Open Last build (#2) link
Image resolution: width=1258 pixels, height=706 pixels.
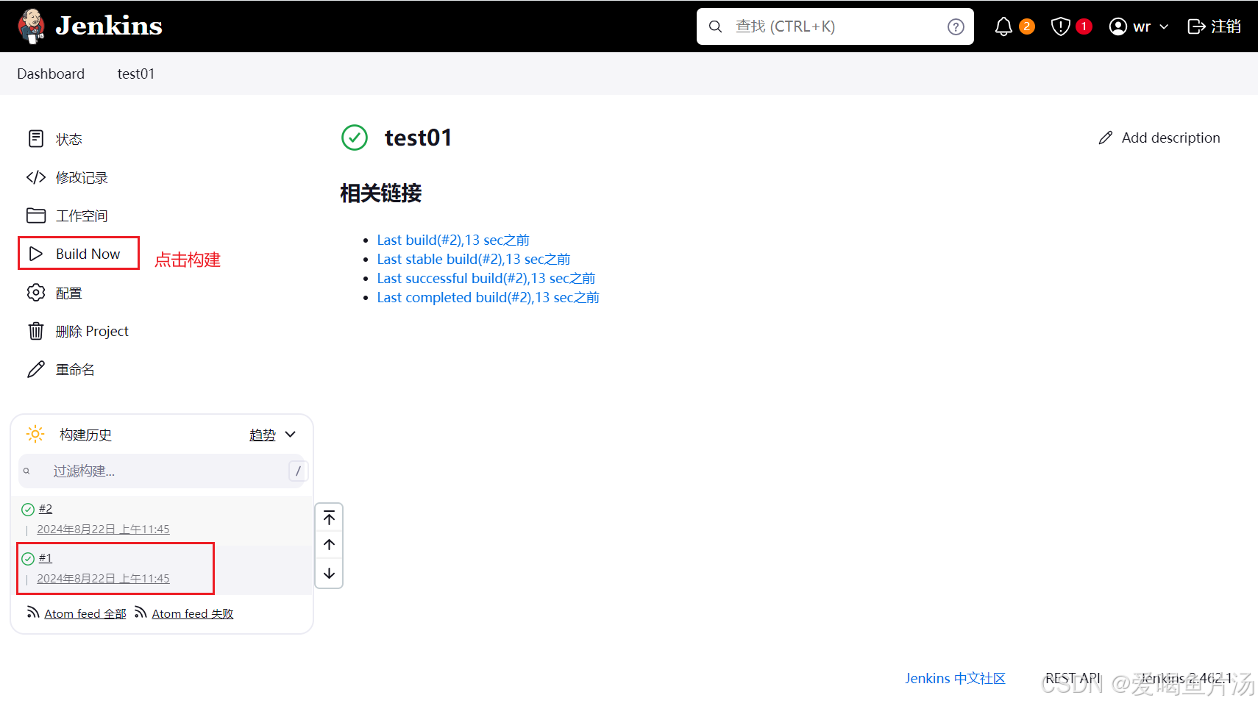coord(453,240)
